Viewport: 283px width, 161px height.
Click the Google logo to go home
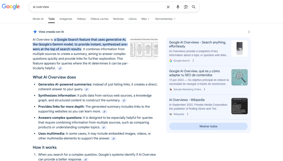coord(11,7)
